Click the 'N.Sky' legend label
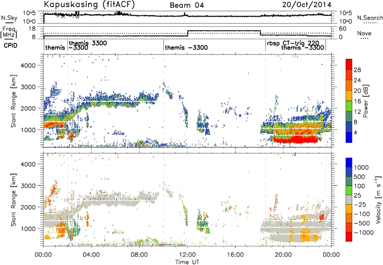The height and width of the screenshot is (265, 383). point(9,18)
